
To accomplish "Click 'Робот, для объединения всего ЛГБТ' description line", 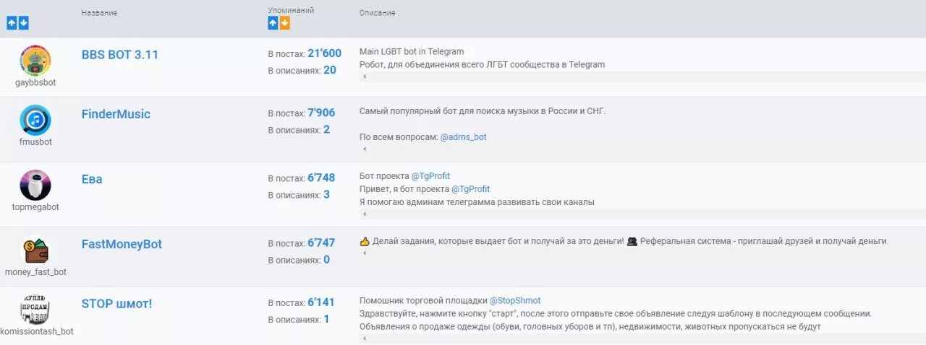I will [x=482, y=64].
